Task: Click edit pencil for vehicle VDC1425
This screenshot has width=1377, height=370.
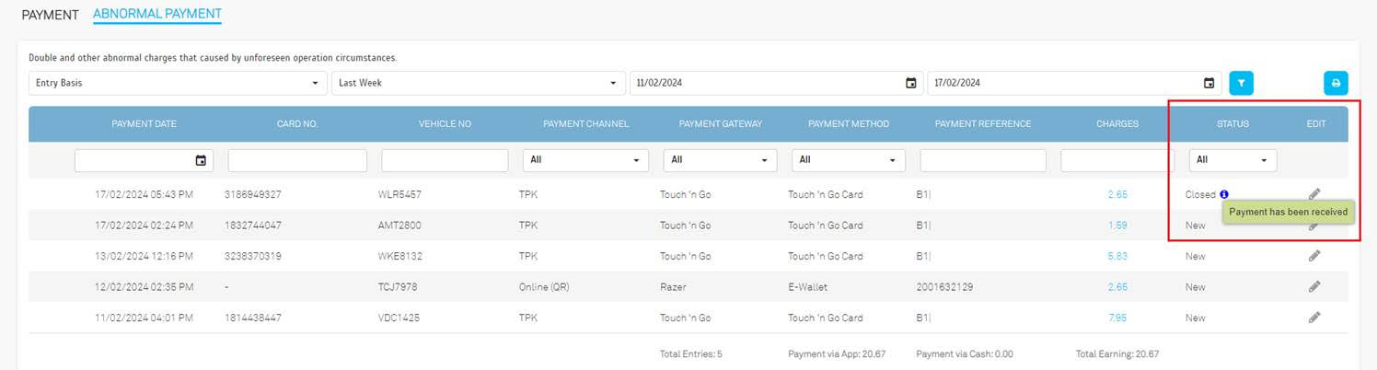Action: point(1314,318)
